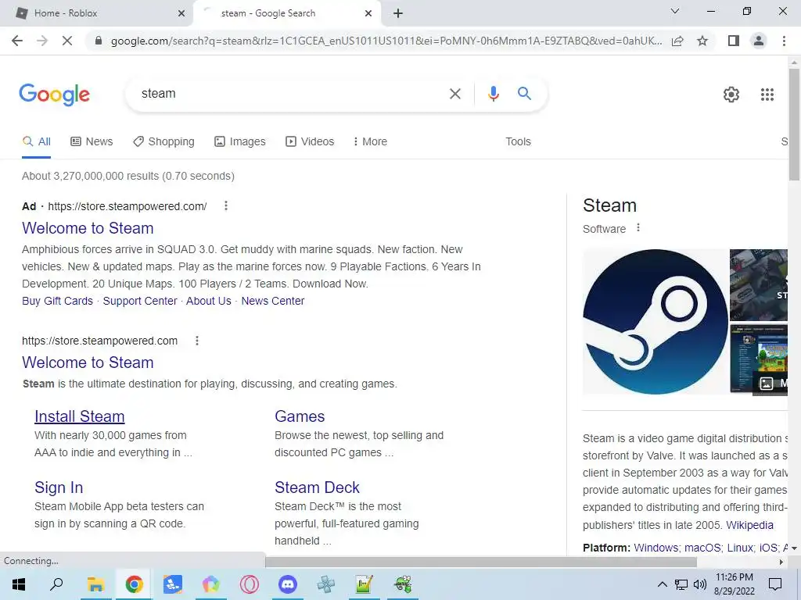
Task: Click the horizontal page scrollbar
Action: pos(481,562)
